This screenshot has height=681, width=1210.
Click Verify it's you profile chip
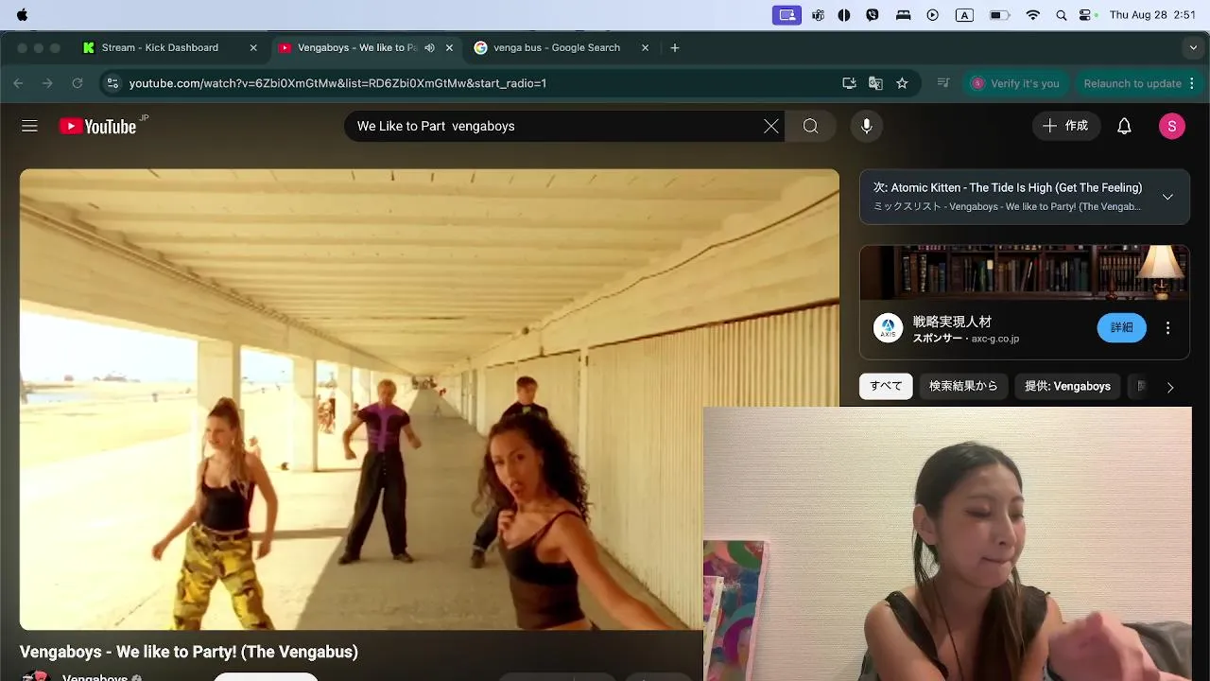coord(1015,83)
